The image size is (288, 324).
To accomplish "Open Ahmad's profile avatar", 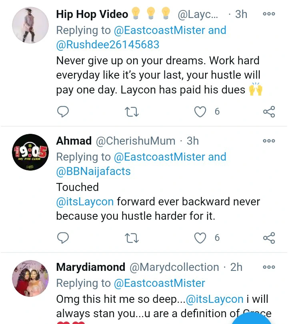I will (30, 152).
